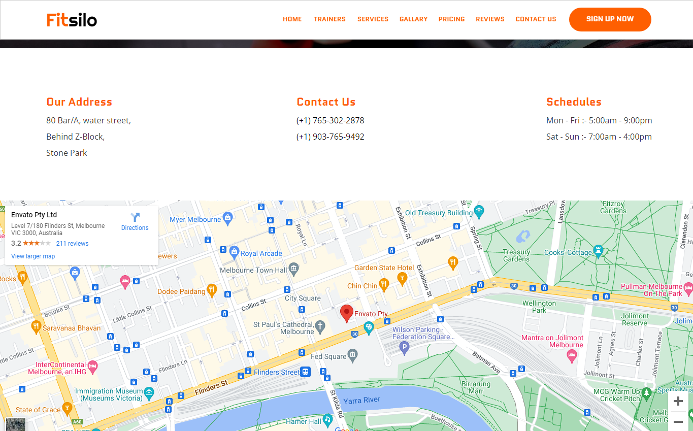Open the 211 reviews link

tap(72, 244)
